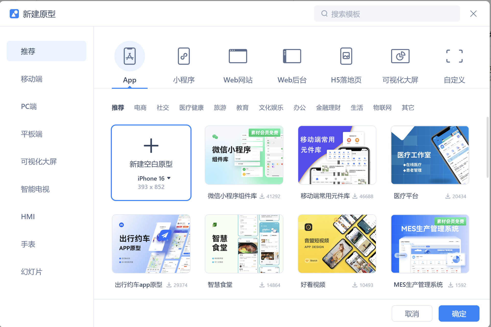Select the 出行约车 APP原型 template thumbnail

(x=151, y=244)
